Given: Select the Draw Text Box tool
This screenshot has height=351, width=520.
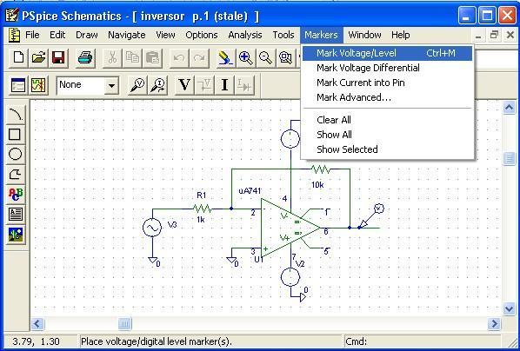Looking at the screenshot, I should (x=16, y=214).
